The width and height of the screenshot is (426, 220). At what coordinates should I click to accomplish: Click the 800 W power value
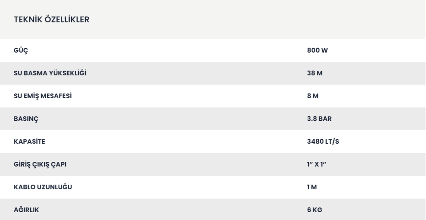(317, 50)
